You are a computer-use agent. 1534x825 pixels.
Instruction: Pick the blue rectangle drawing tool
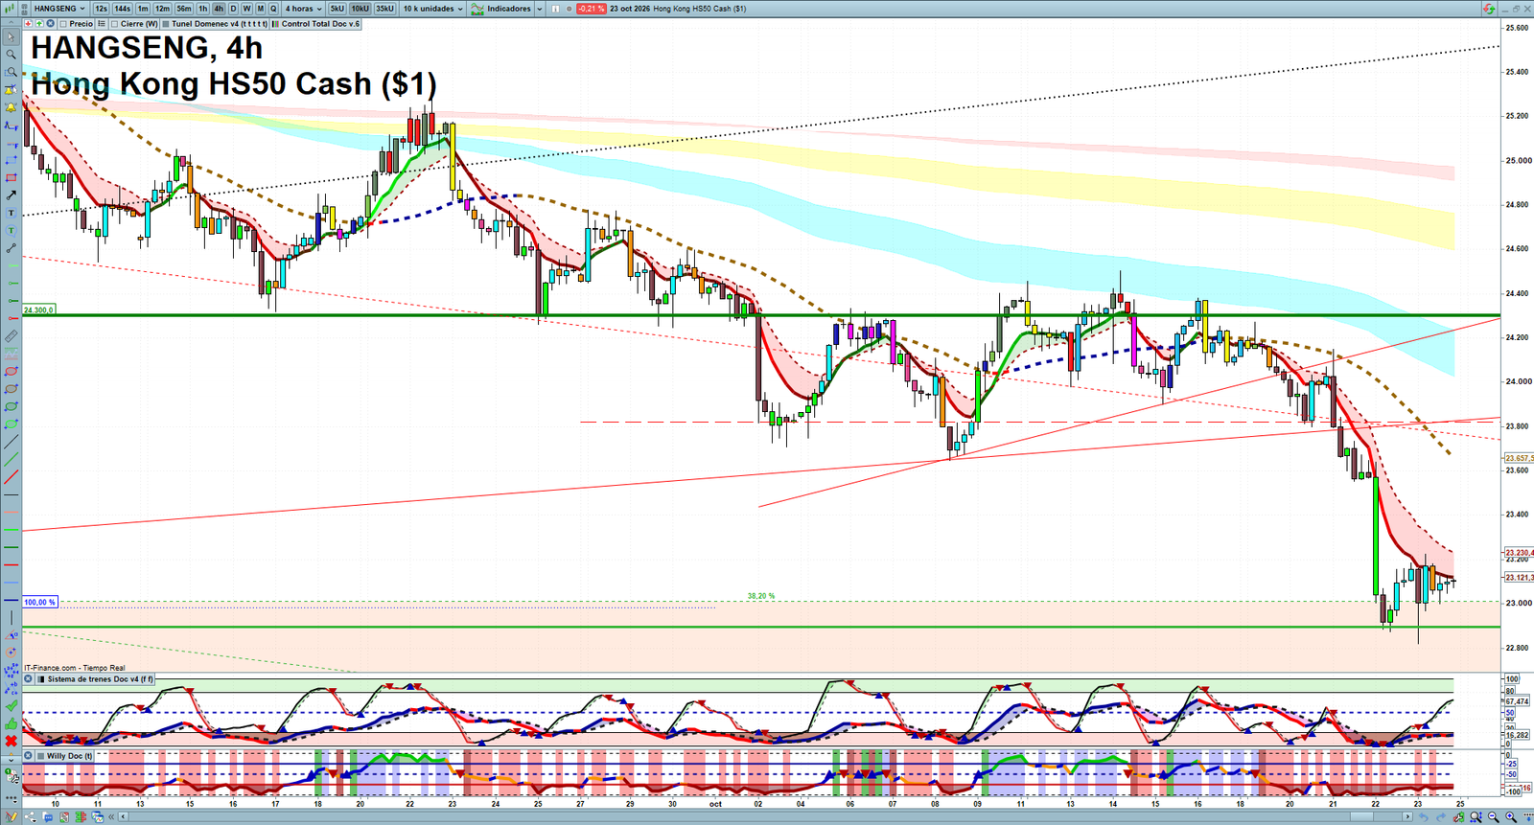[11, 160]
